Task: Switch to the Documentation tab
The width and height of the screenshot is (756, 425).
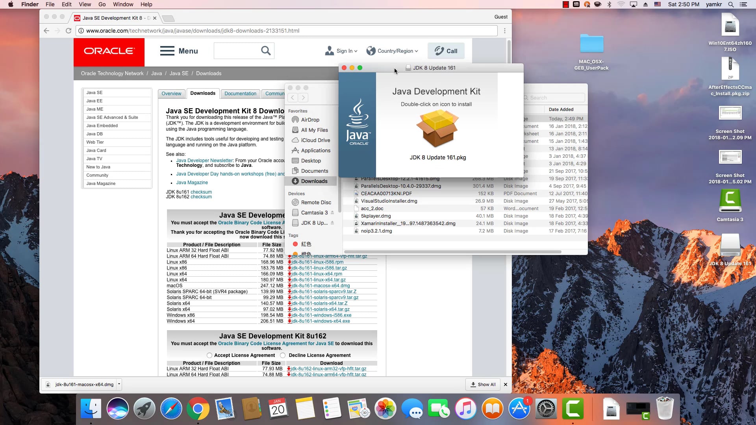Action: tap(240, 94)
